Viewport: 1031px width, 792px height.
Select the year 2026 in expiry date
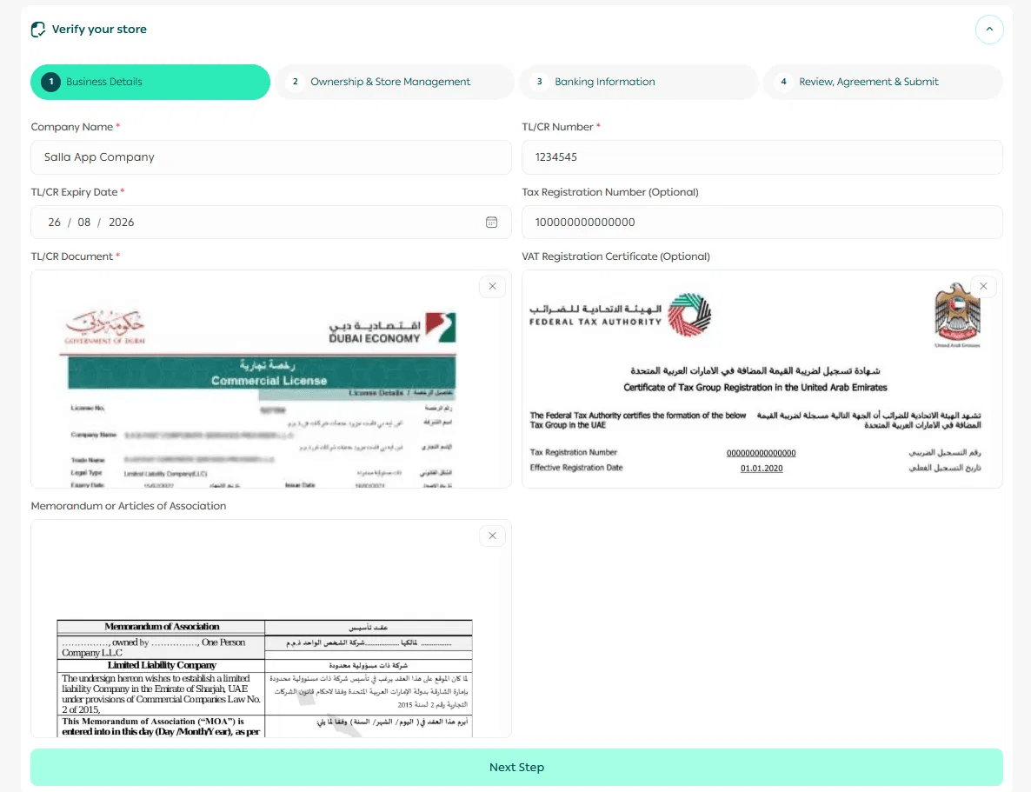point(122,223)
